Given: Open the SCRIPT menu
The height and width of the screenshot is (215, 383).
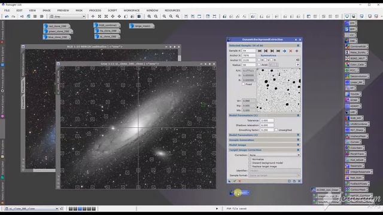Looking at the screenshot, I should 113,11.
